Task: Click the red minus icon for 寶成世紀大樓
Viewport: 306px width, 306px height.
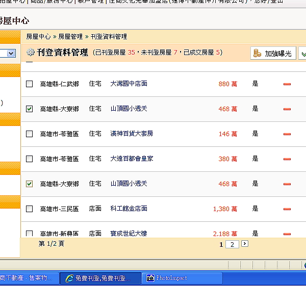Action: click(x=287, y=234)
